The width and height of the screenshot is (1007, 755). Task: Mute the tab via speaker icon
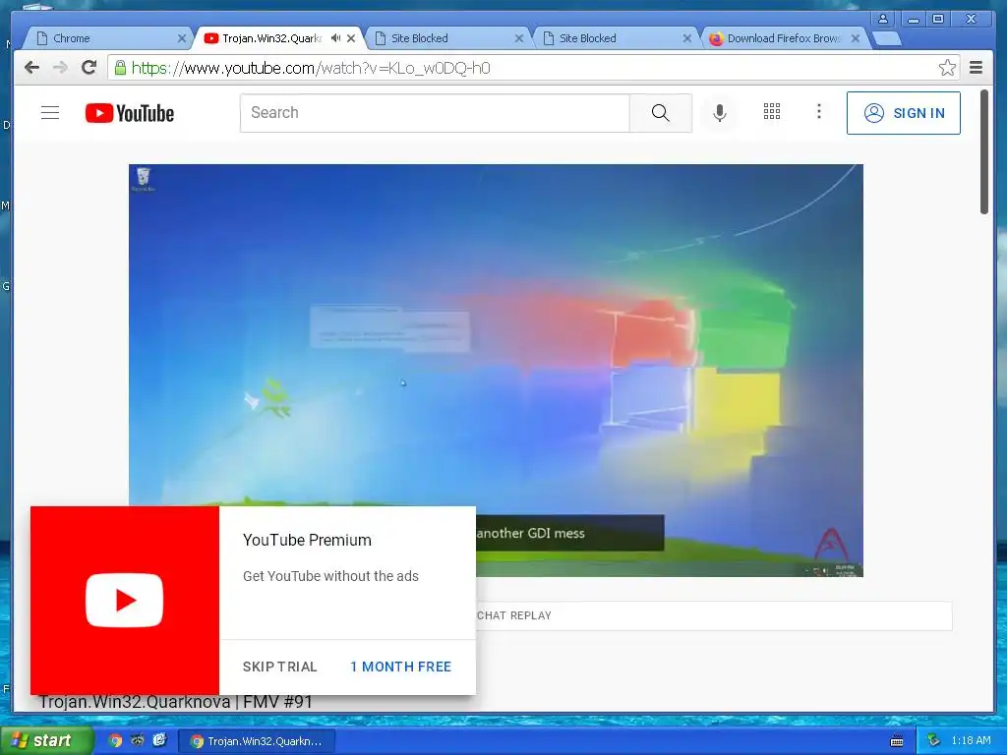coord(335,38)
